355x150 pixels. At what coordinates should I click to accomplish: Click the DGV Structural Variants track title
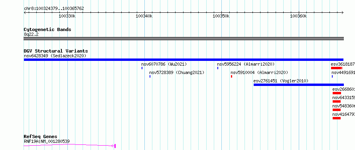(56, 51)
